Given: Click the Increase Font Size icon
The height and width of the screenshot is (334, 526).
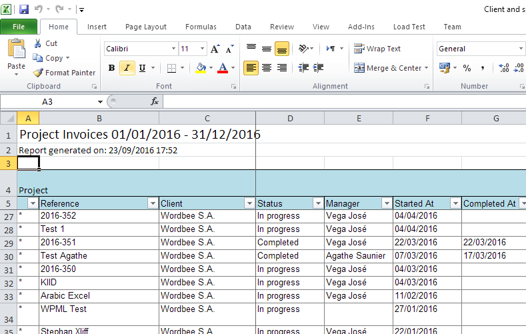Looking at the screenshot, I should tap(215, 49).
